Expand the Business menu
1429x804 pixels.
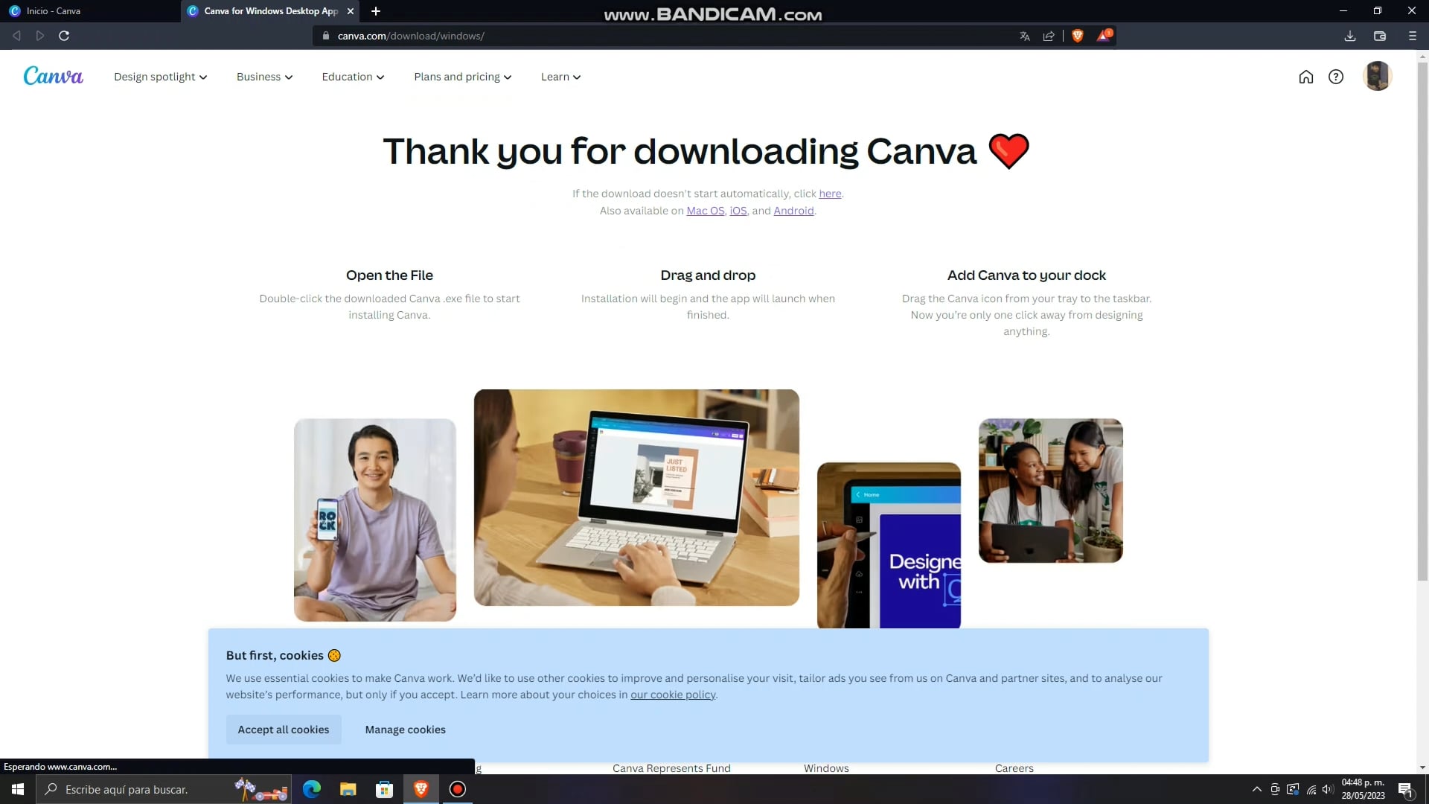(263, 77)
